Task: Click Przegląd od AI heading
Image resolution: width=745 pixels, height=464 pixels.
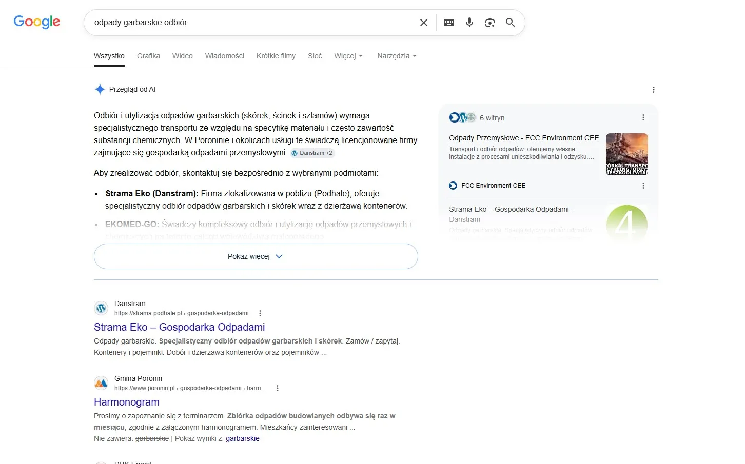Action: coord(132,89)
